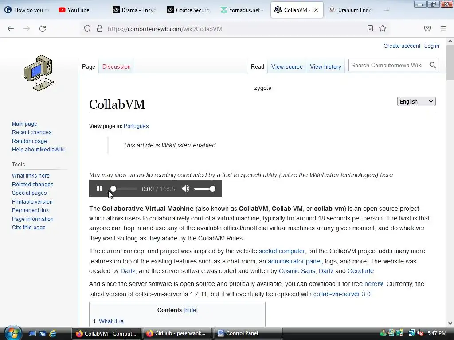Switch to the Goatse Security tab

(x=189, y=10)
